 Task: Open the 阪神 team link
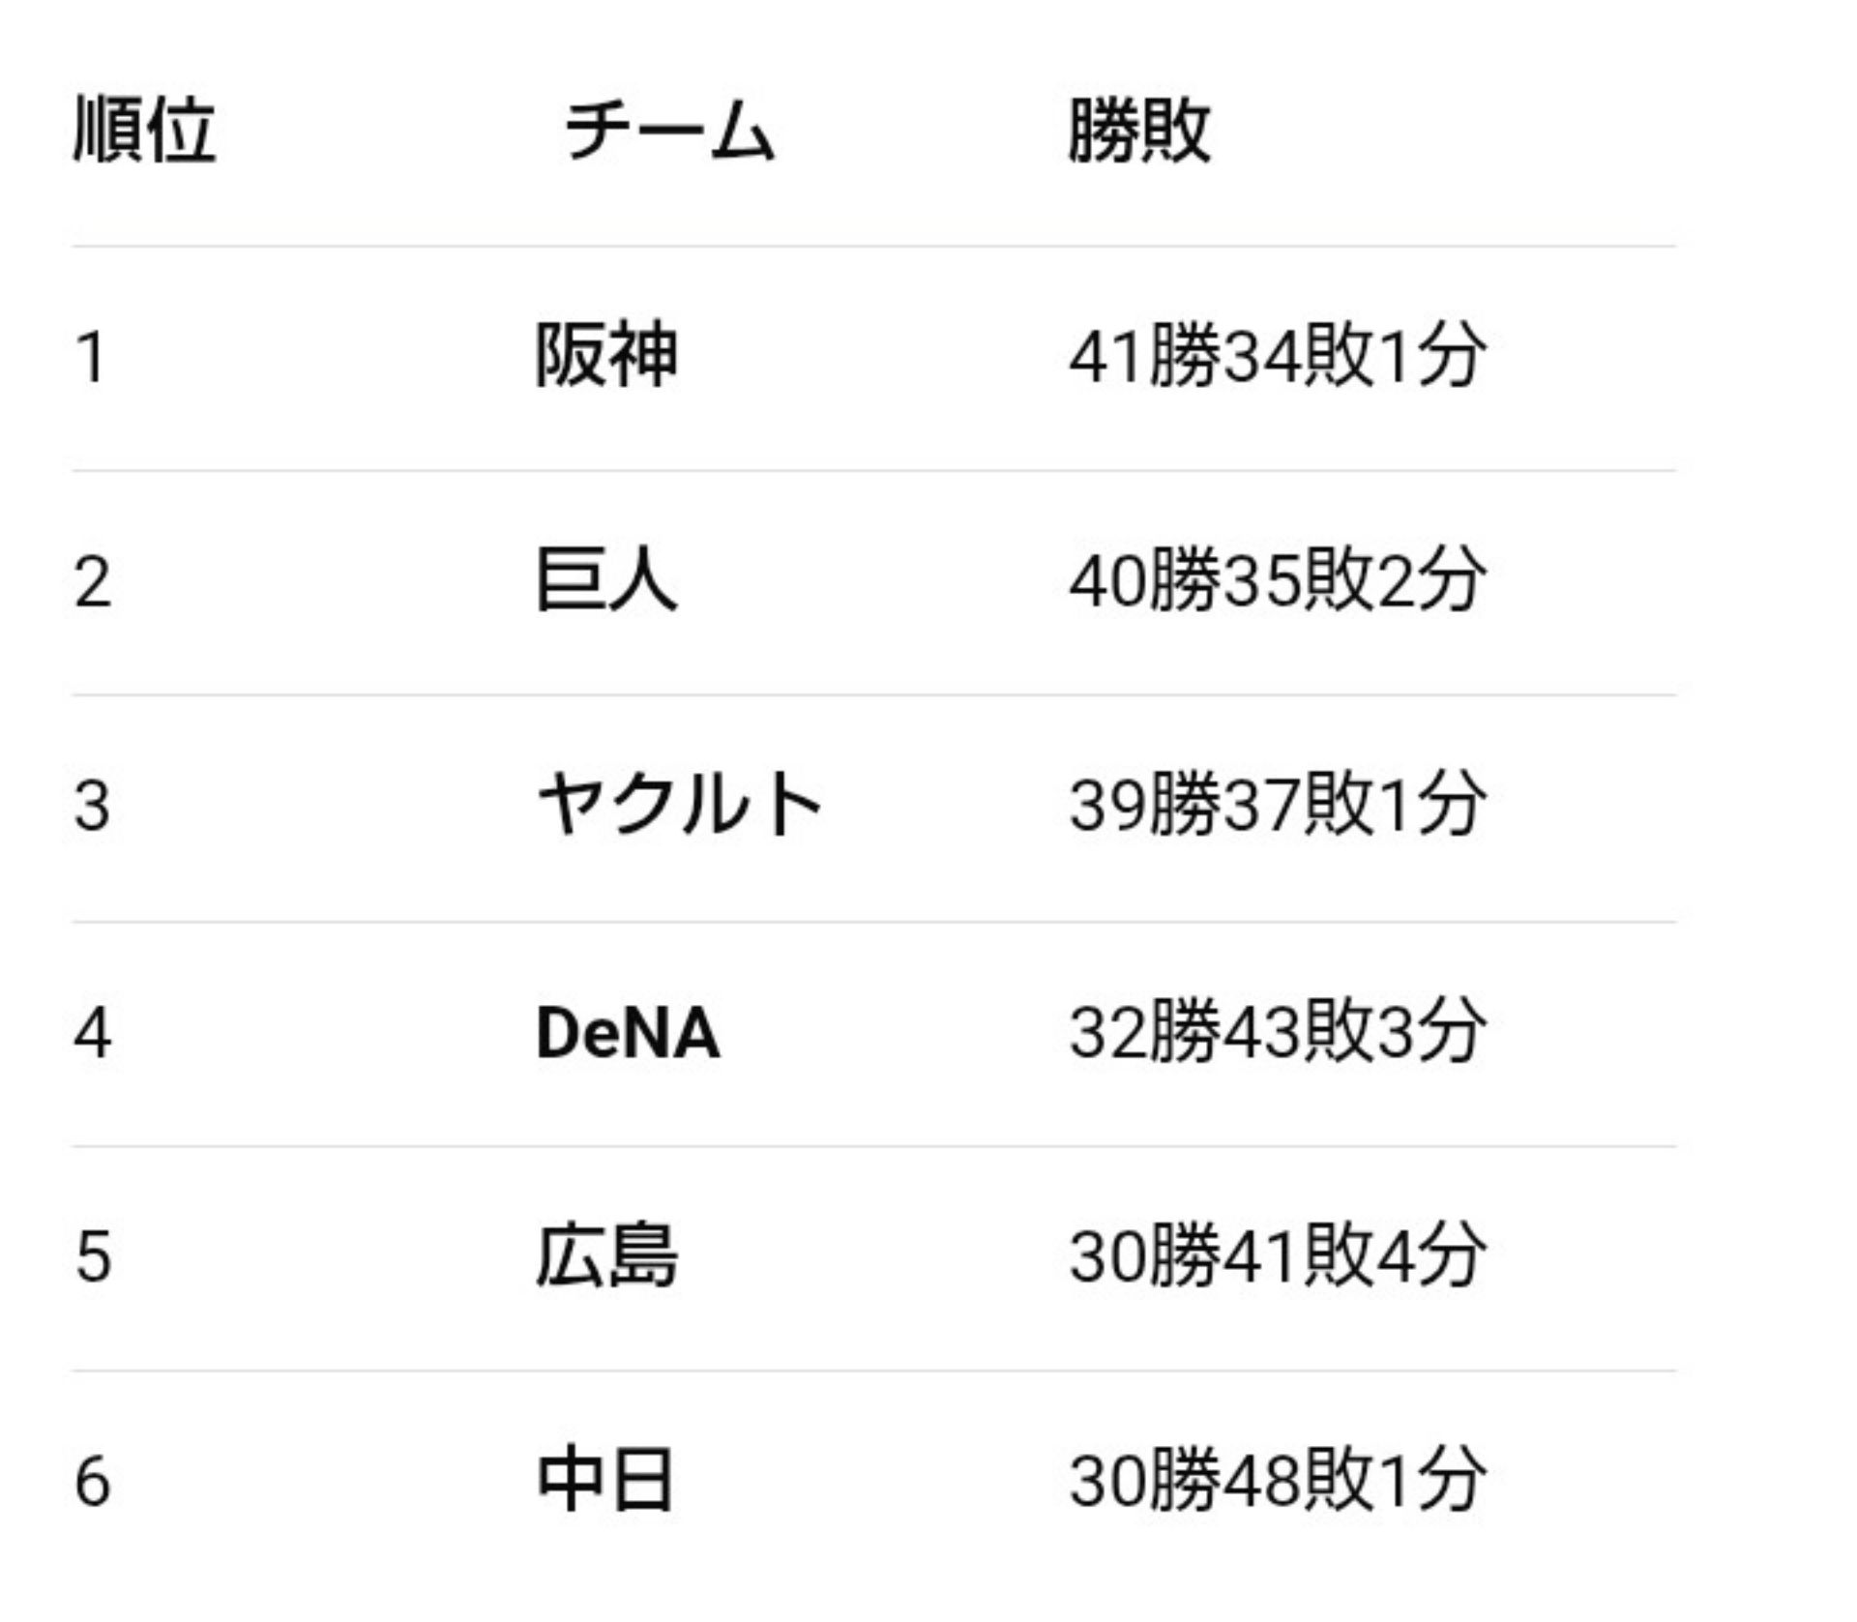(x=607, y=355)
